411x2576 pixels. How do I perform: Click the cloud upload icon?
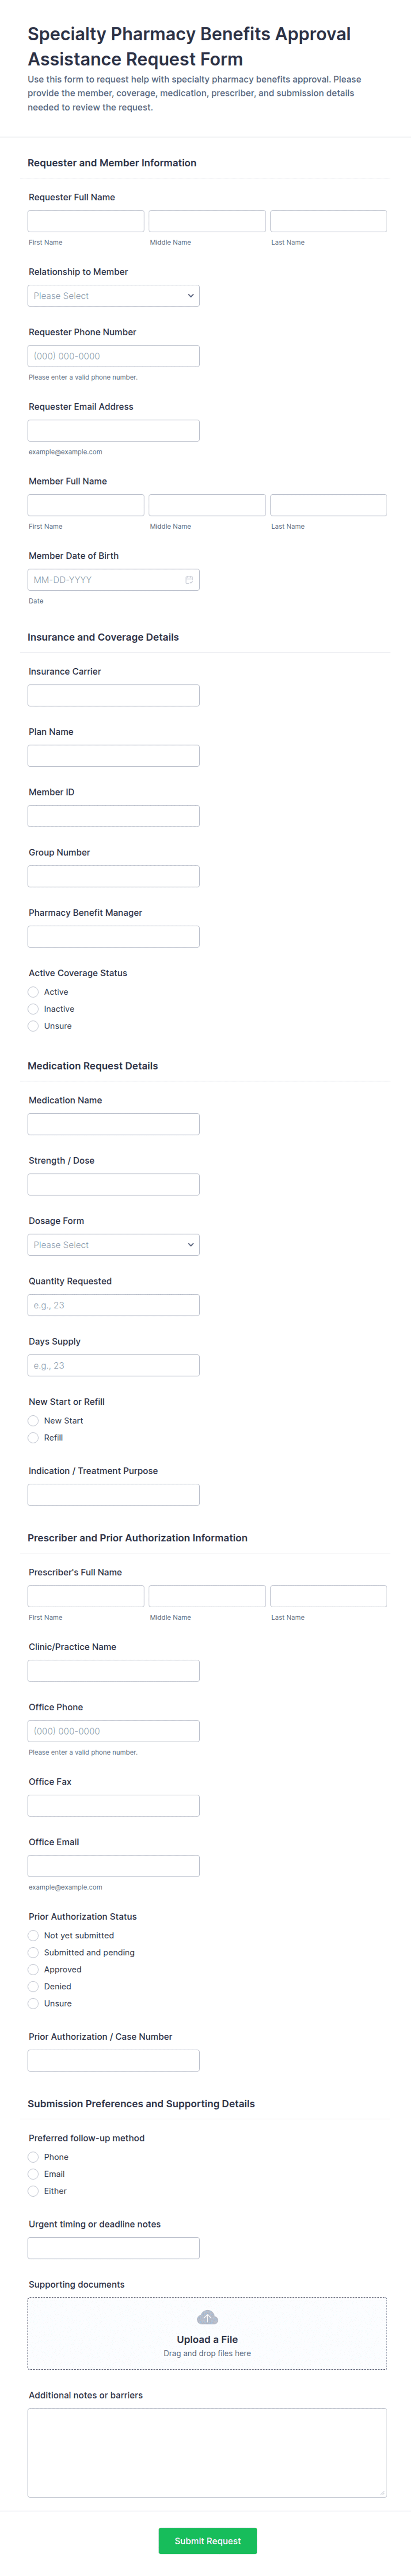click(x=207, y=2318)
